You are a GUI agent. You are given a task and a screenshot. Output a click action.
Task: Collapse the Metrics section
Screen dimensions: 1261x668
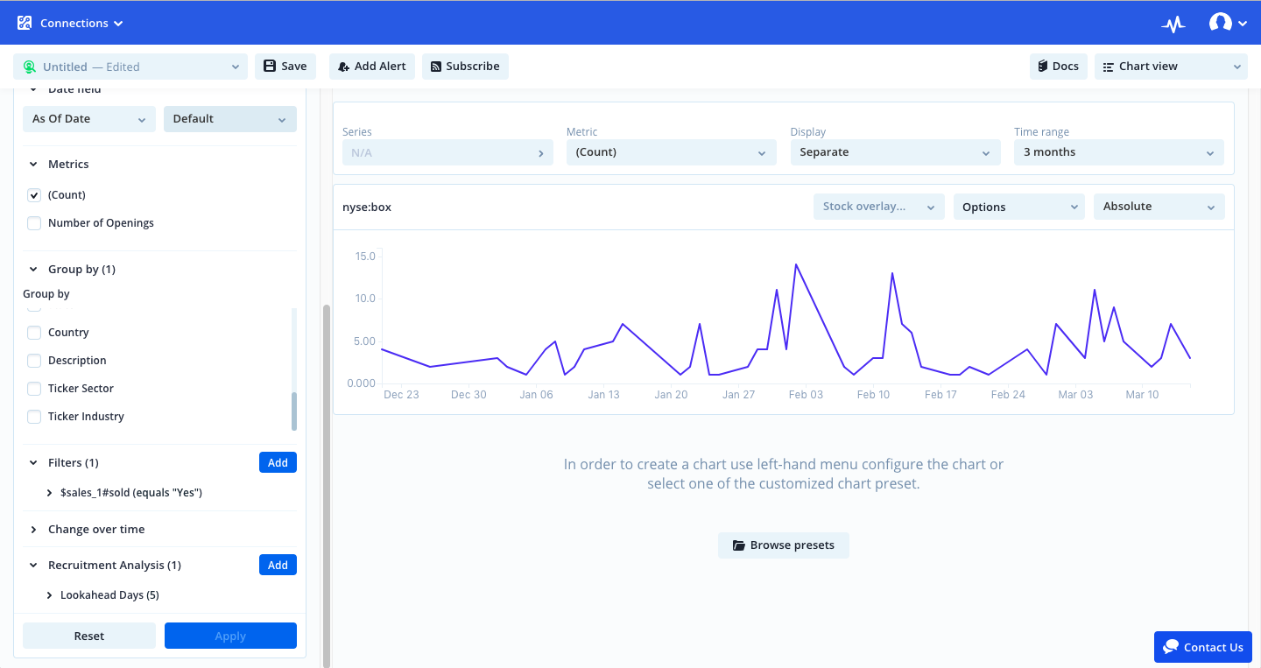click(33, 165)
